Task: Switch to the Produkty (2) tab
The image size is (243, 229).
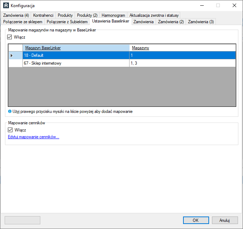Action: point(87,15)
